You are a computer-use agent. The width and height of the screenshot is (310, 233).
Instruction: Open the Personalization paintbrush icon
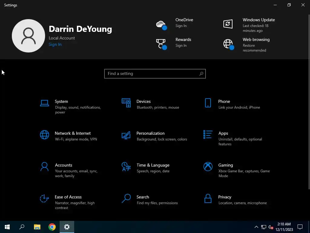point(126,135)
